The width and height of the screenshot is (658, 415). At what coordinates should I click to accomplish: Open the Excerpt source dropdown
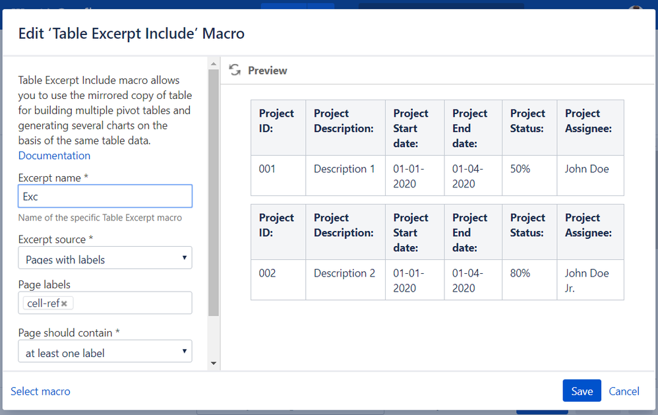click(105, 259)
